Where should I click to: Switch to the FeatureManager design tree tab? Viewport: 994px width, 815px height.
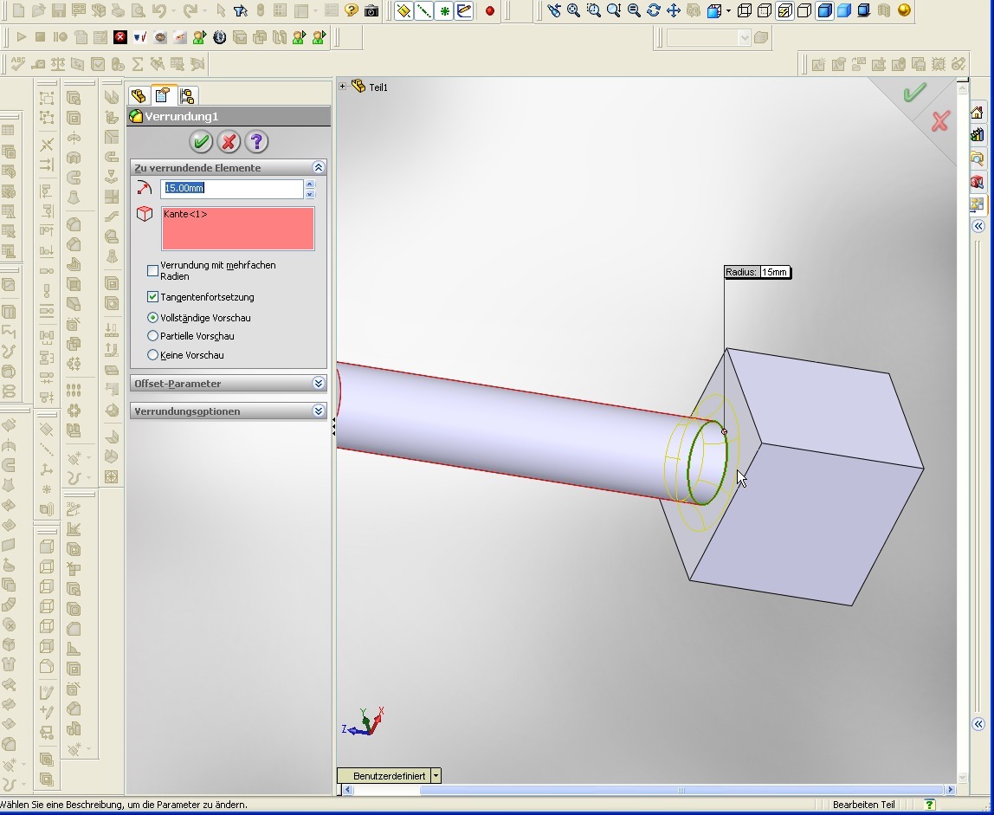[x=139, y=96]
